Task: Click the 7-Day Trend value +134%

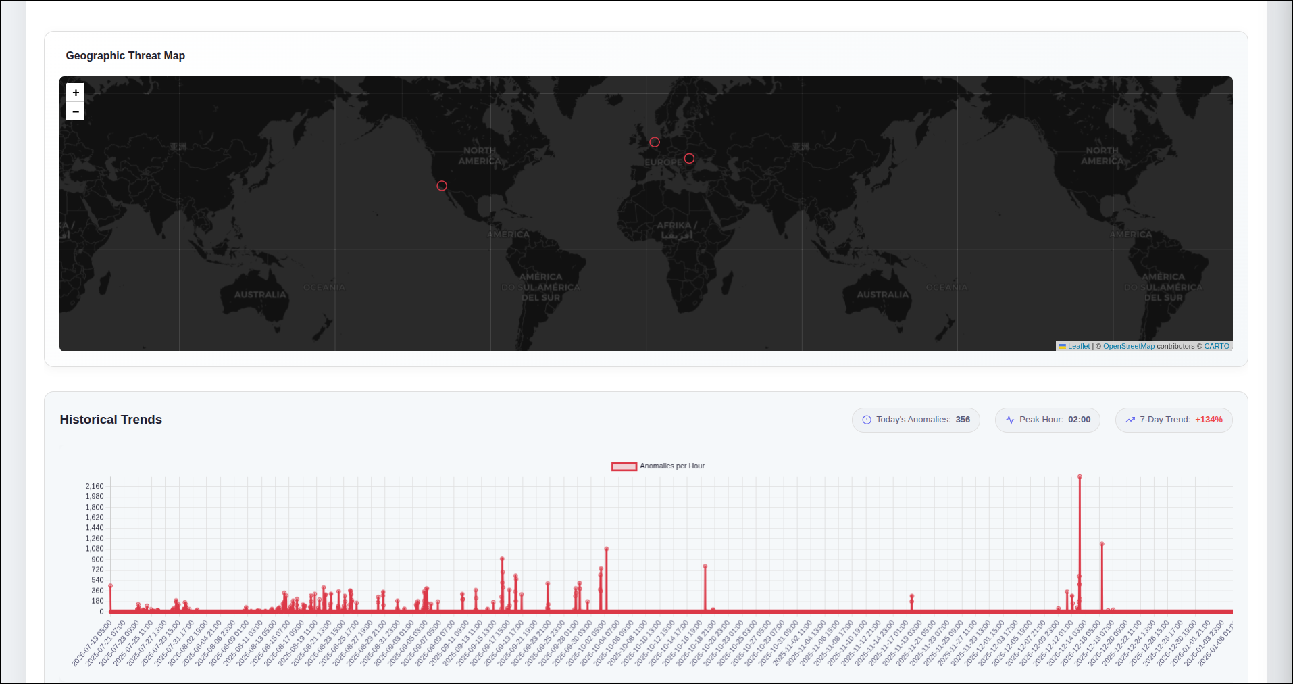Action: pos(1209,420)
